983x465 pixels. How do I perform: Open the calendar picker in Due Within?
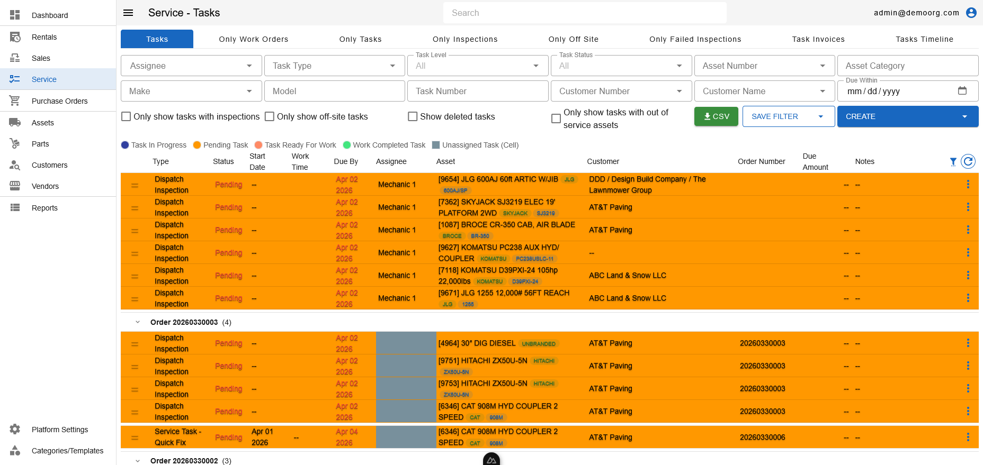[962, 90]
